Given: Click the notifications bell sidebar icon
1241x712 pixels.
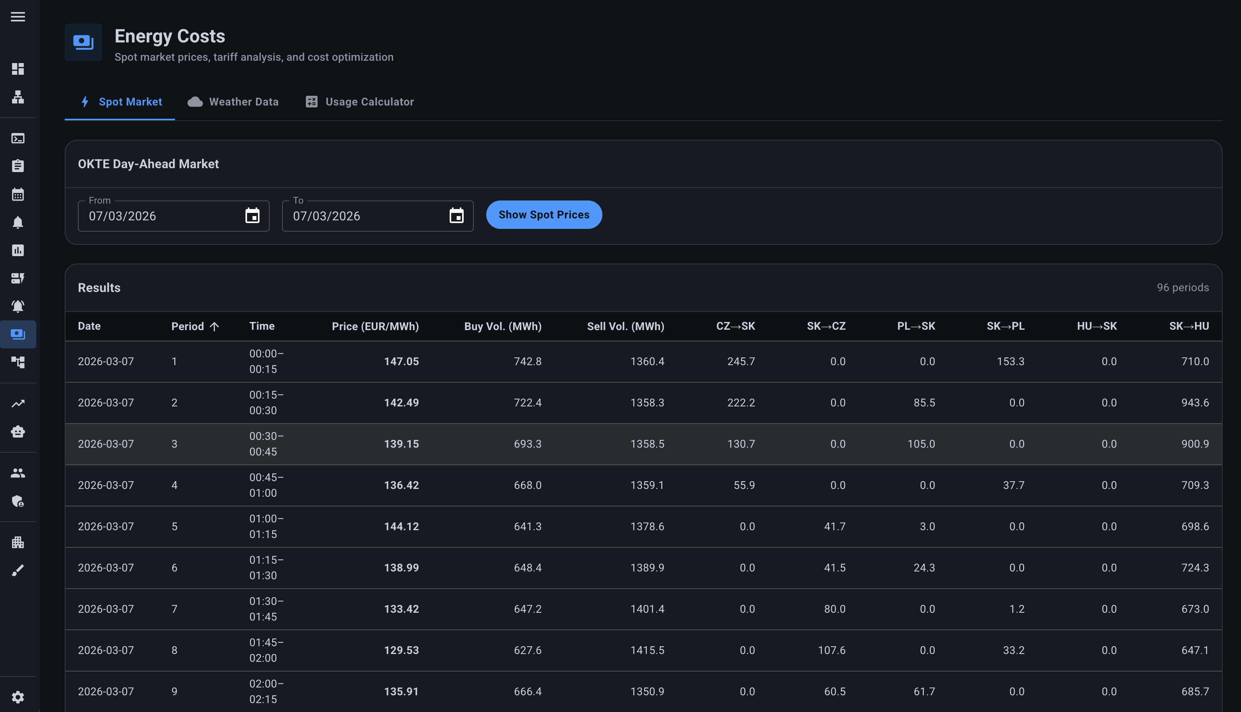Looking at the screenshot, I should 18,223.
